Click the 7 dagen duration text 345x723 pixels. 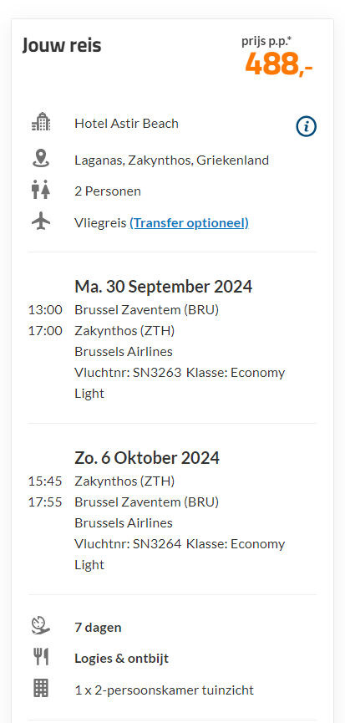tap(98, 628)
